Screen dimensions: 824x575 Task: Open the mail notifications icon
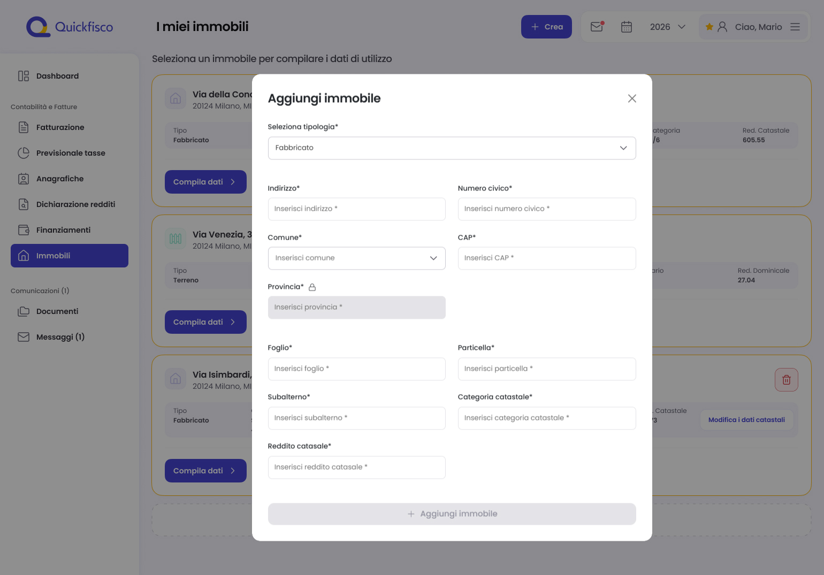click(597, 27)
